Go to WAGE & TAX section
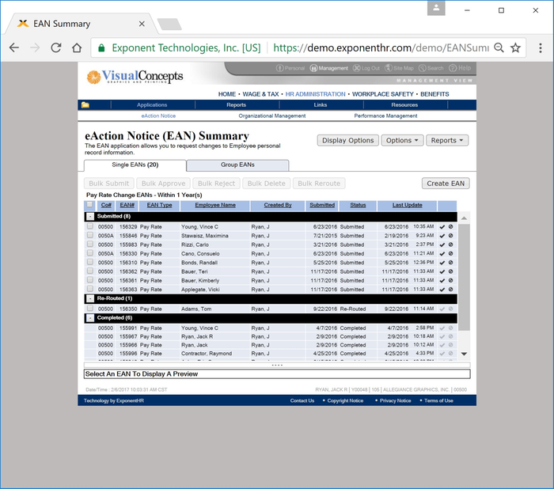 click(x=260, y=94)
